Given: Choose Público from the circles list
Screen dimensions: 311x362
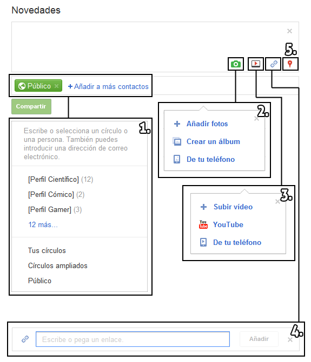Looking at the screenshot, I should pos(40,281).
